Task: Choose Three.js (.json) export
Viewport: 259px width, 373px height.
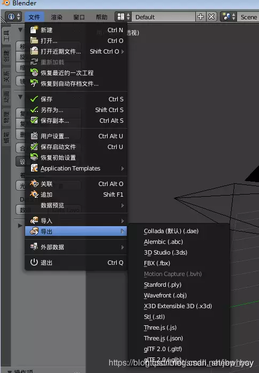Action: [163, 338]
